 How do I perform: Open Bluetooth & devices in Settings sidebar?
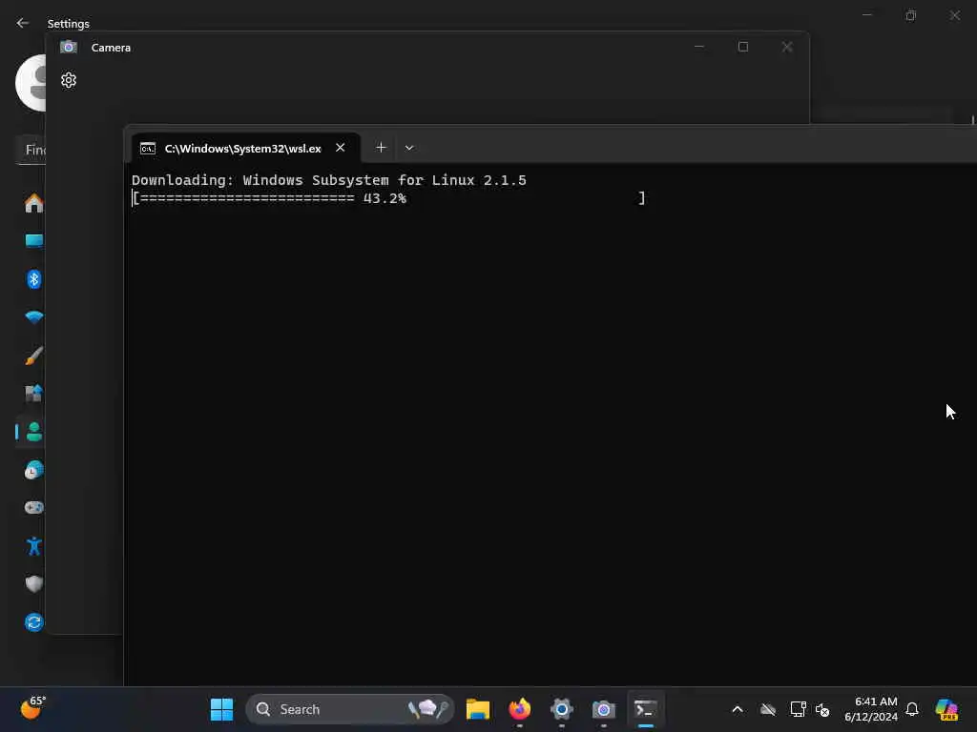point(33,279)
